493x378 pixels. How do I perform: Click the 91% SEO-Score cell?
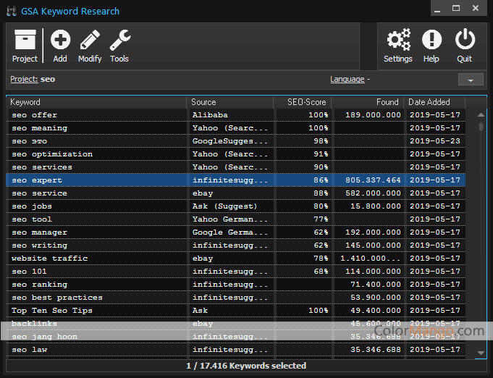[303, 154]
